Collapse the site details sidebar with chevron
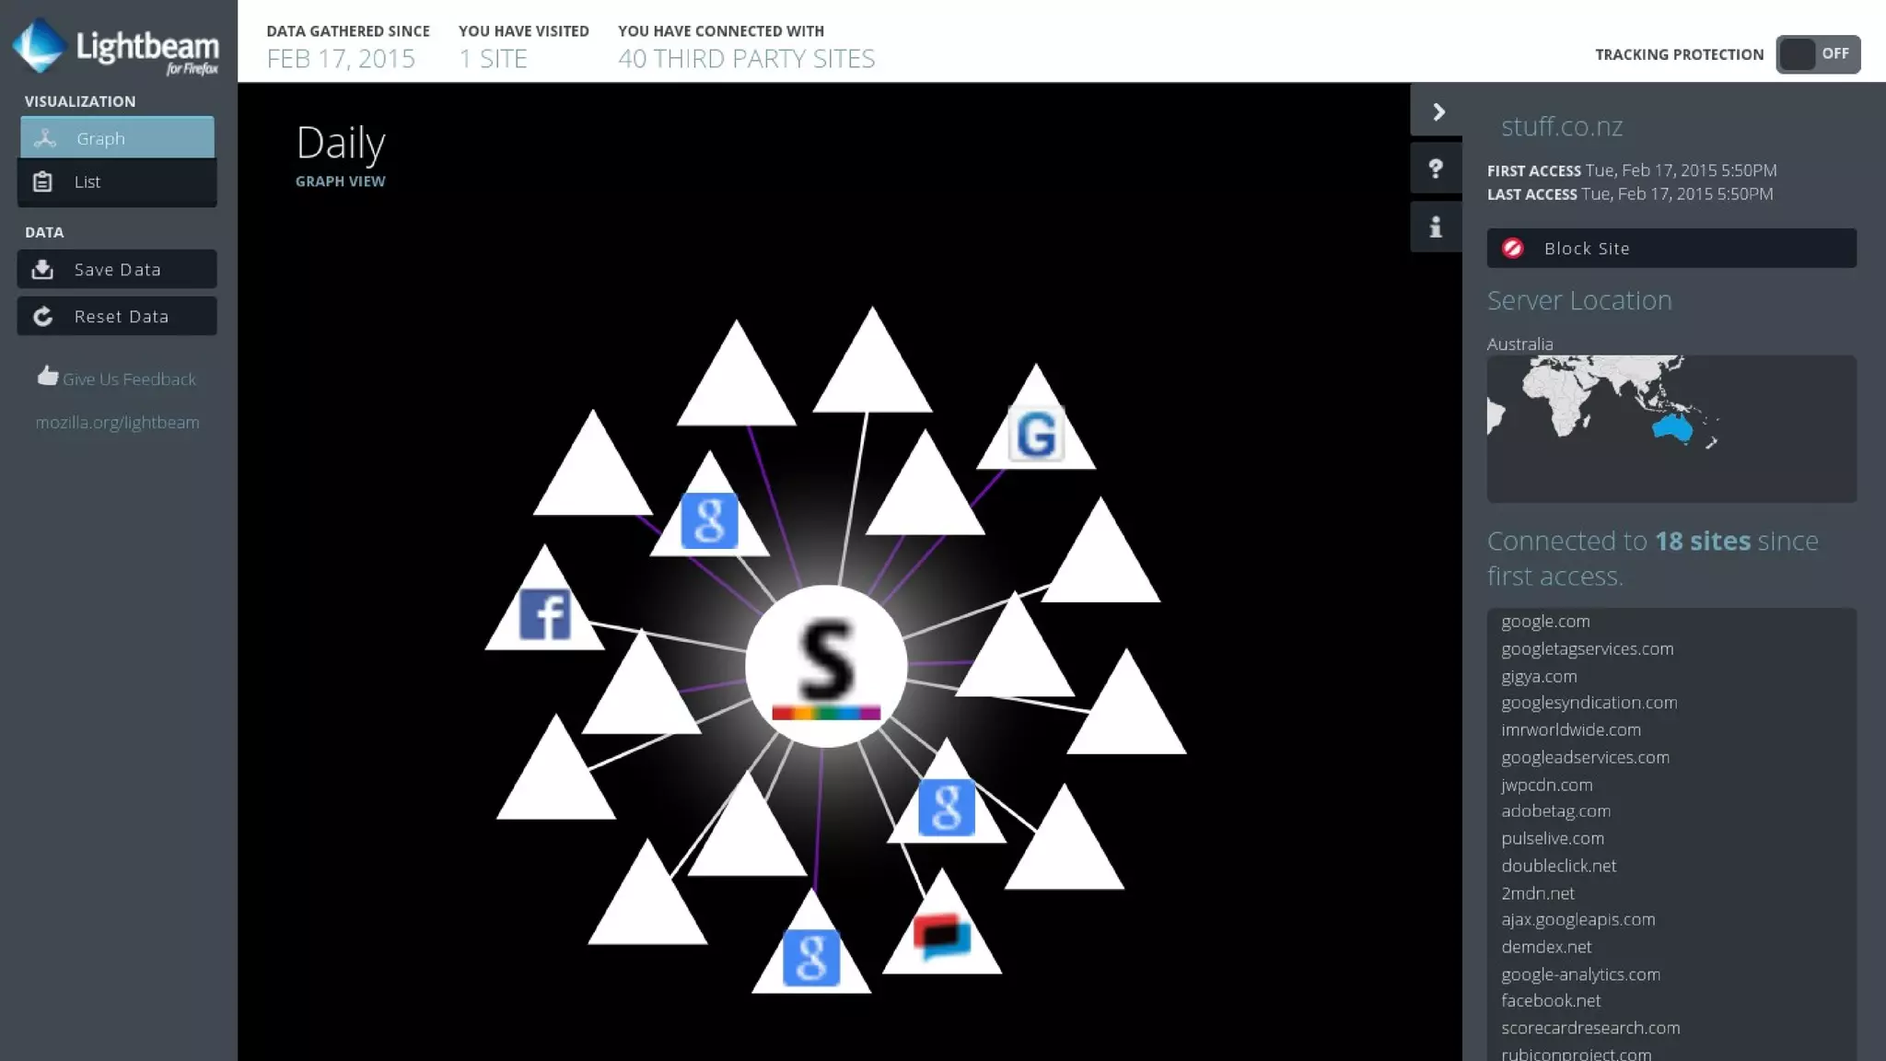1886x1061 pixels. 1438,111
